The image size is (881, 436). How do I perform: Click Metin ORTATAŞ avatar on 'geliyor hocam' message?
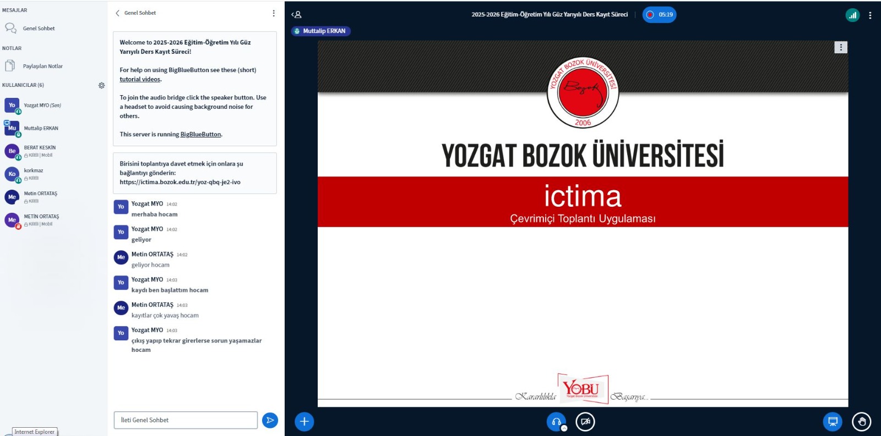coord(121,257)
